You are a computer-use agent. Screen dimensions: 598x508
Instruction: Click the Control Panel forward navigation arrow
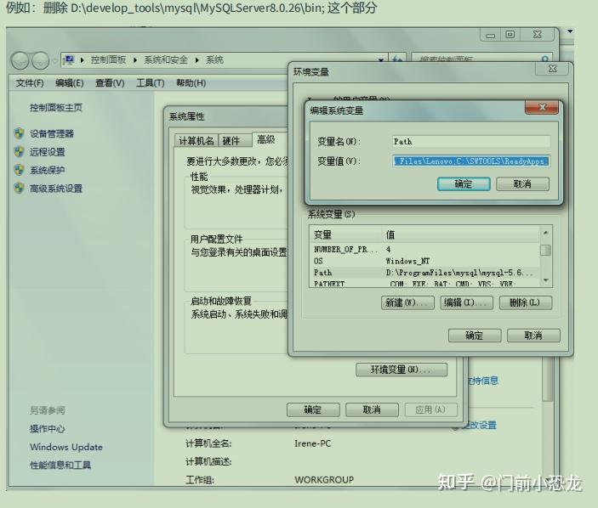tap(40, 60)
